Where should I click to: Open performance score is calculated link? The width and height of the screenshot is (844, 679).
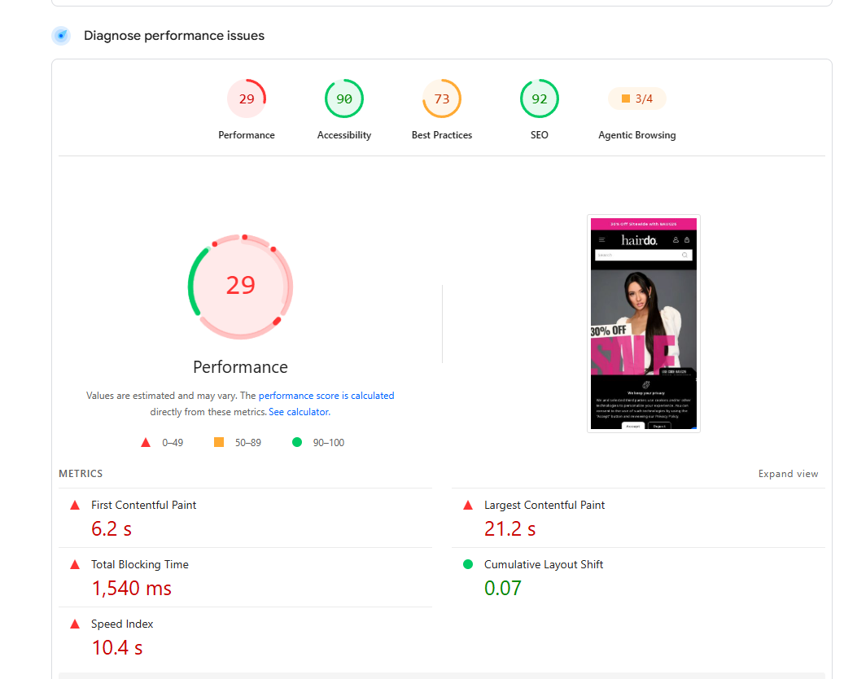click(326, 396)
